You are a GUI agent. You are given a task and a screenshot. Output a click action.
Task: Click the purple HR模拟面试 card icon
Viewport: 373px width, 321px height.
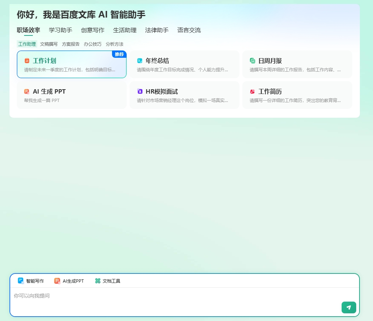(x=140, y=91)
